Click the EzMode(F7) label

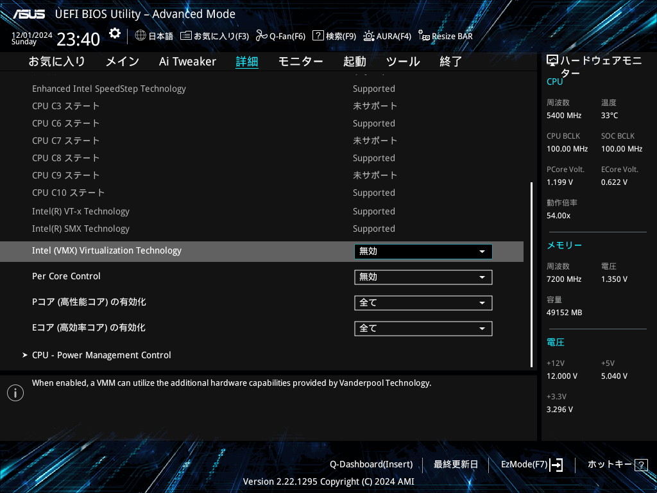click(x=524, y=465)
